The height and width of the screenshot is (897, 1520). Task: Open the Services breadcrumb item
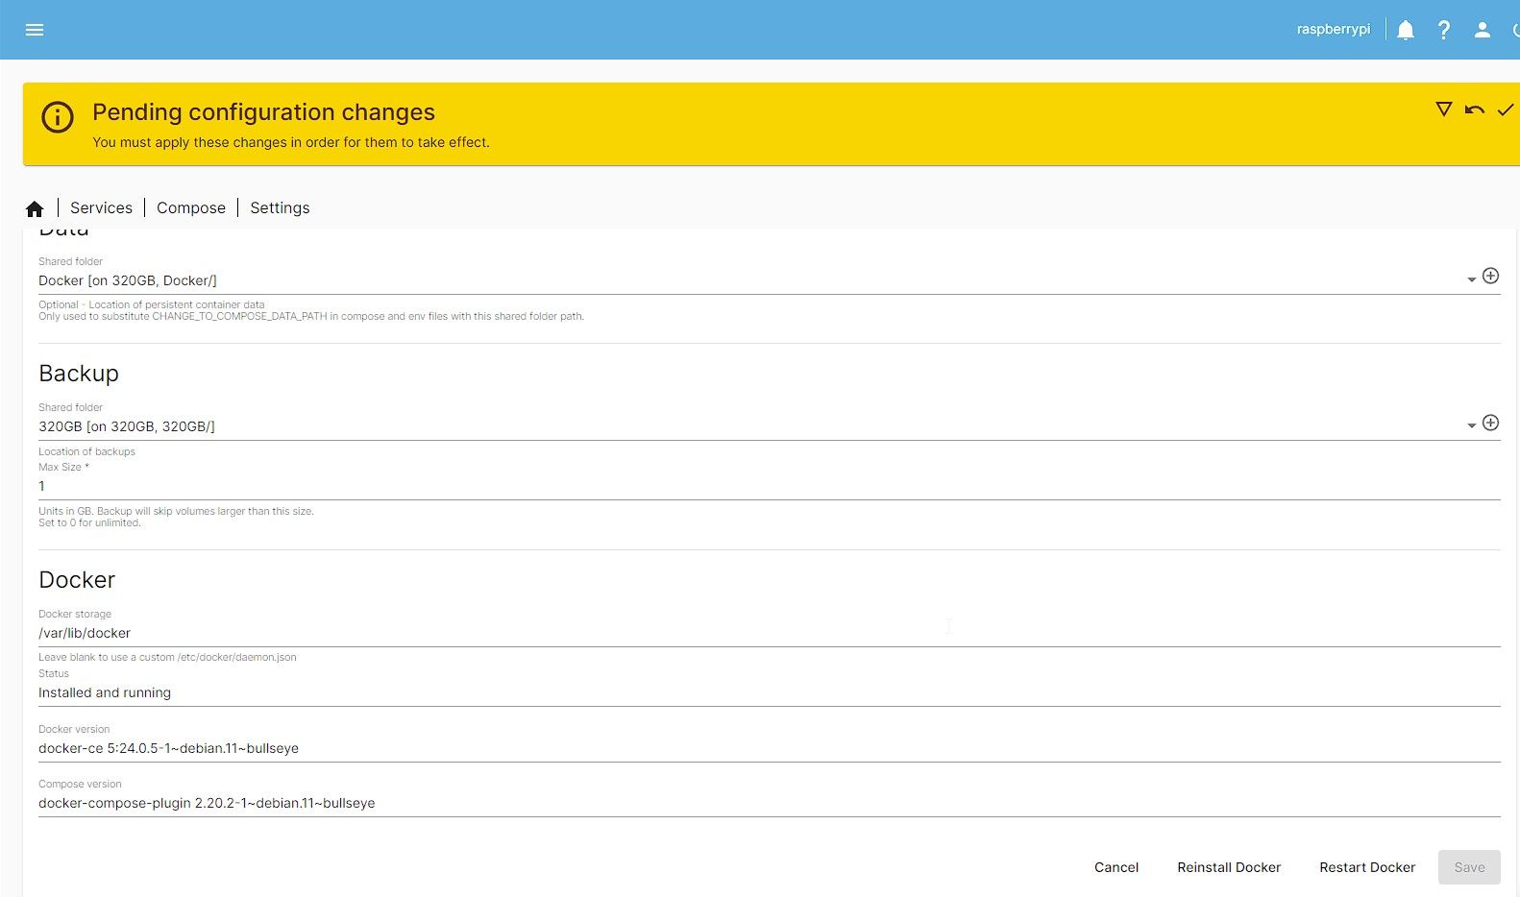pos(101,208)
